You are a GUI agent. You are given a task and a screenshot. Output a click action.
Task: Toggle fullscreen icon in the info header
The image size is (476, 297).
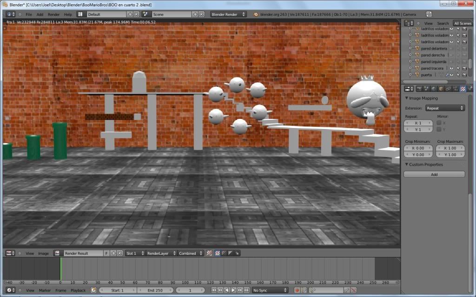coord(429,14)
